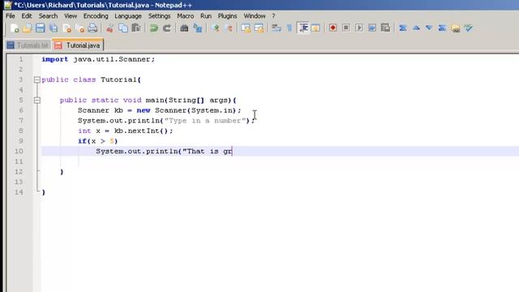Screen dimensions: 519x292
Task: Create a new file with the New icon
Action: click(15, 28)
